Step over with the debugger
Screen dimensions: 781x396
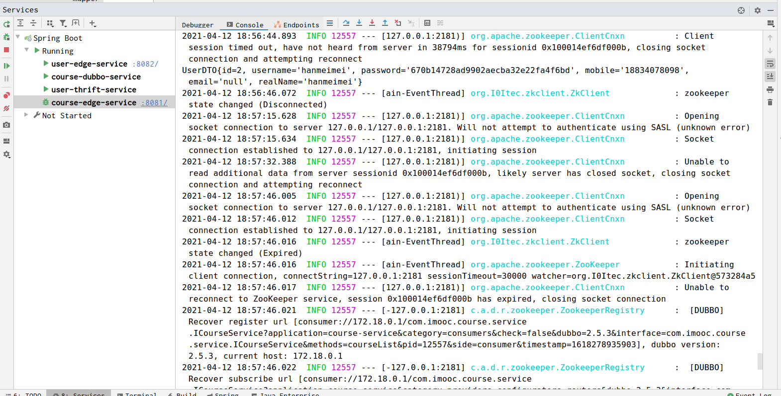tap(346, 23)
